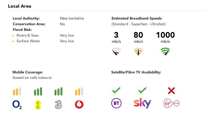The width and height of the screenshot is (214, 127).
Task: Click the BT provider logo
Action: pos(116,103)
